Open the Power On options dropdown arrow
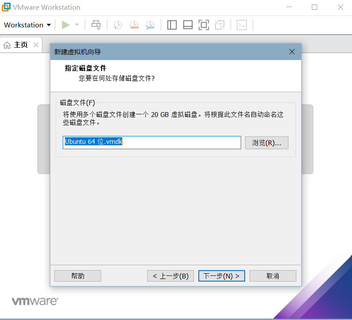This screenshot has height=320, width=352. [x=77, y=25]
